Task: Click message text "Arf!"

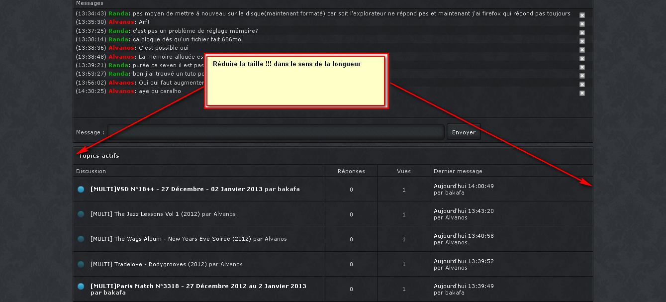Action: click(144, 22)
